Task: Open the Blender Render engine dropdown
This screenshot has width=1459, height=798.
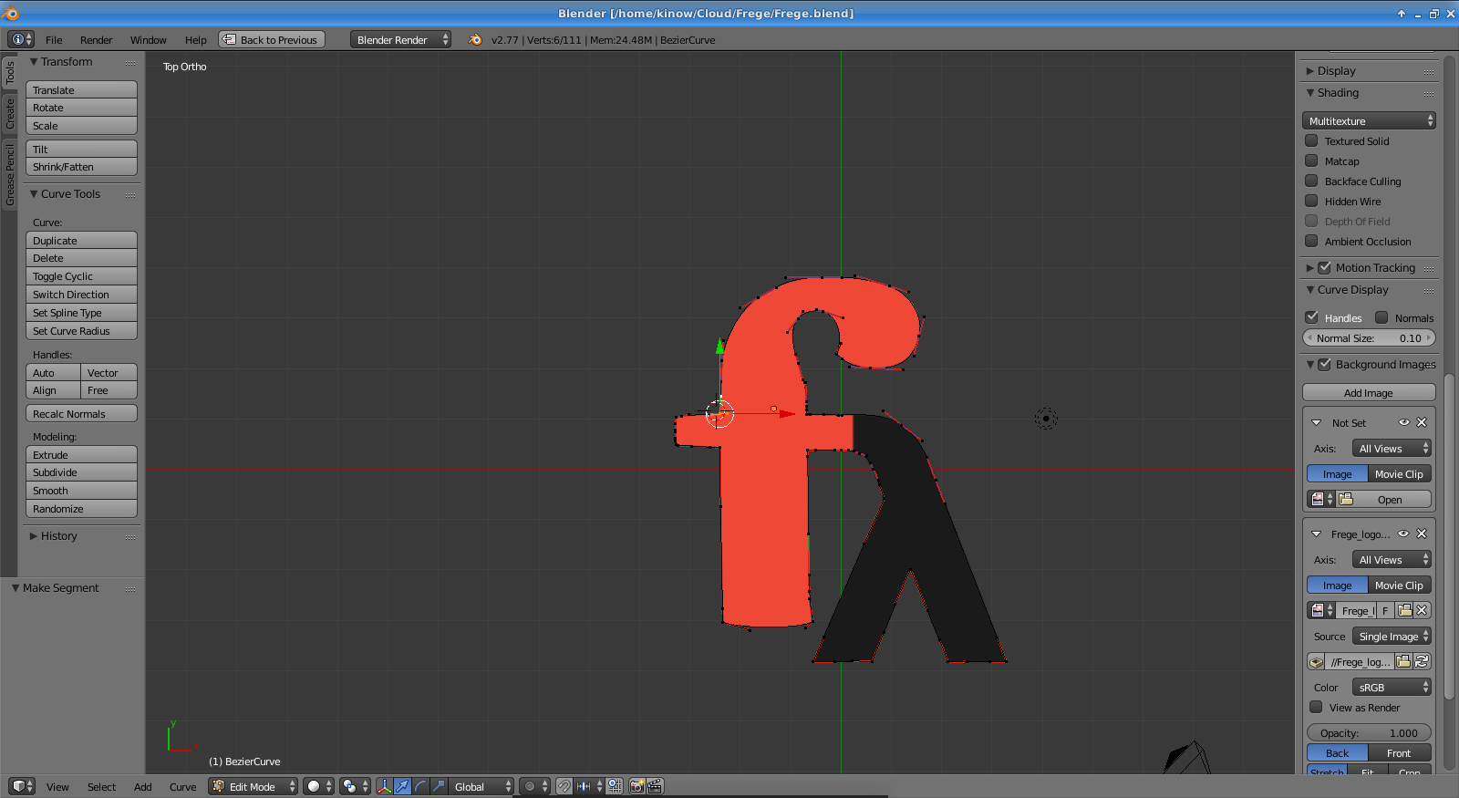Action: tap(401, 39)
